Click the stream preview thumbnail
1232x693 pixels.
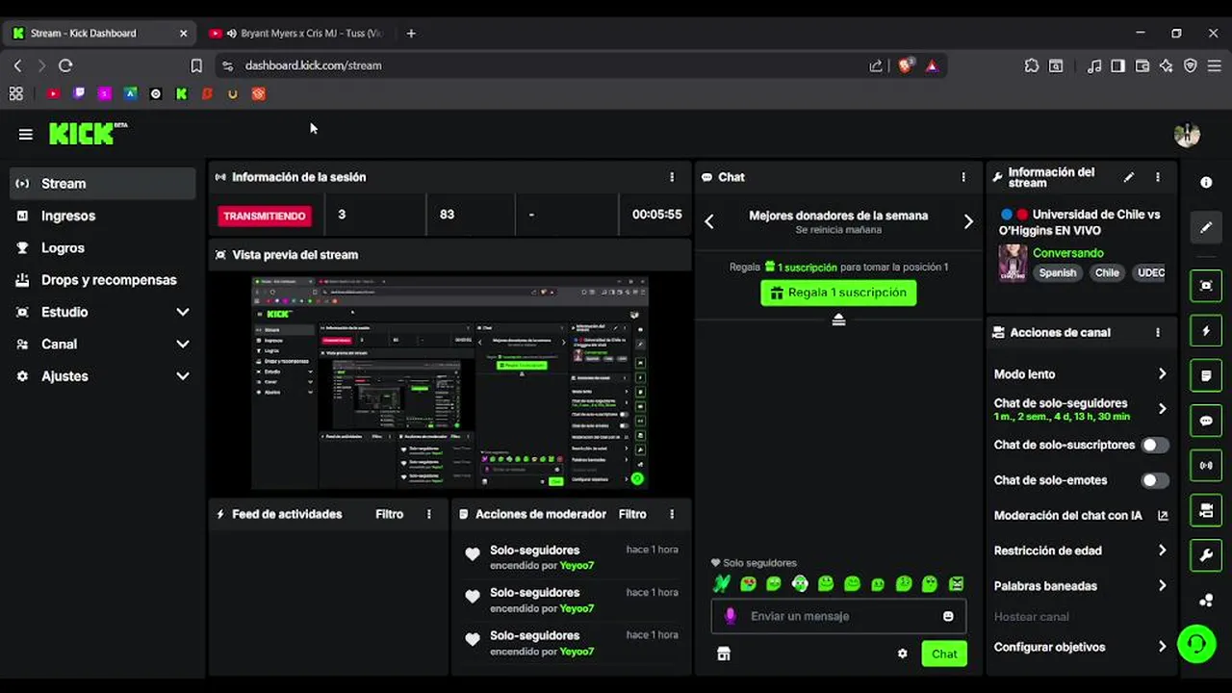[449, 383]
